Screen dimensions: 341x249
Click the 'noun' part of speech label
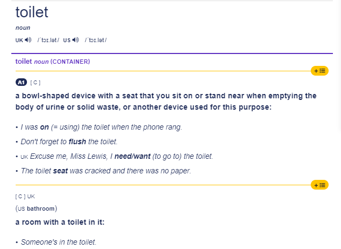(23, 28)
